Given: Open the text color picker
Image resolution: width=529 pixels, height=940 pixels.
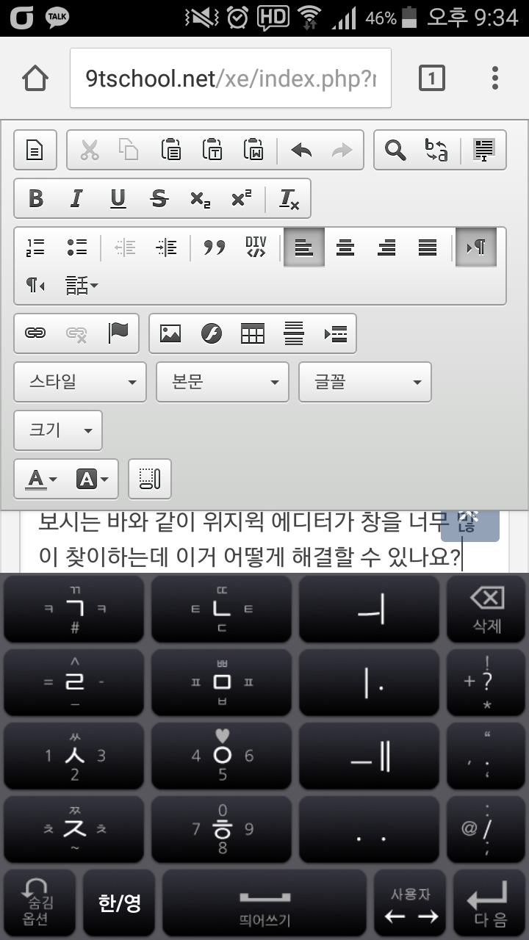Looking at the screenshot, I should pyautogui.click(x=42, y=480).
